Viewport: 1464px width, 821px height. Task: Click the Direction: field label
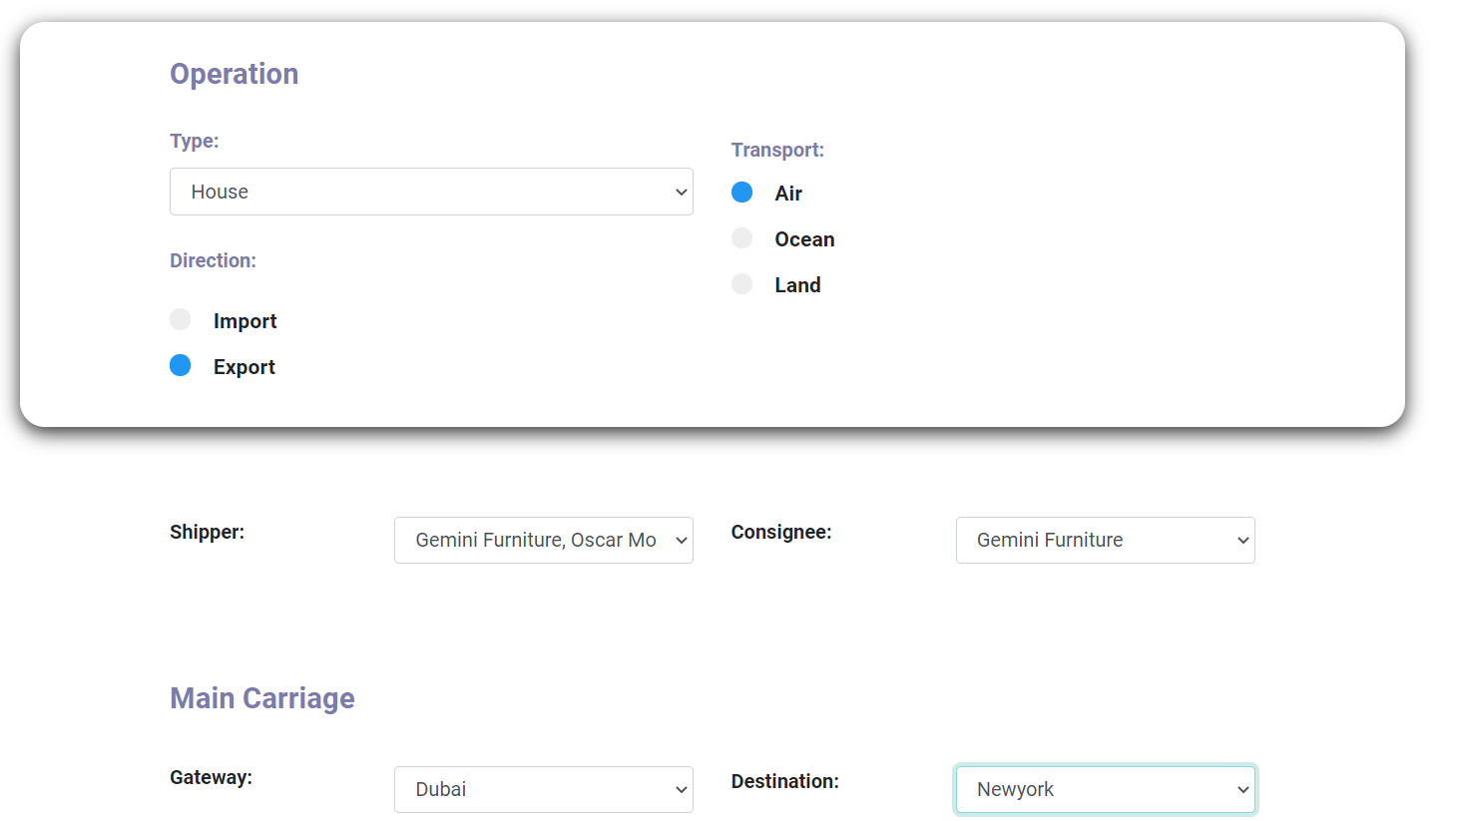213,260
